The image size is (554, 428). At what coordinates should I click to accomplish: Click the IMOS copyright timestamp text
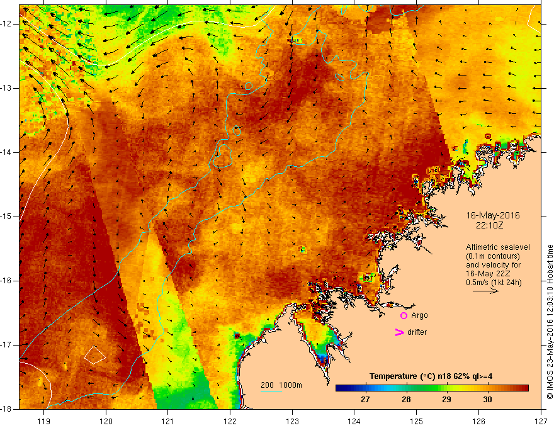[x=550, y=322]
